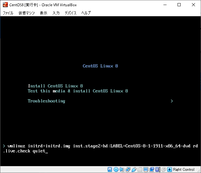Click the shared folders status icon
The height and width of the screenshot is (173, 201).
click(x=140, y=170)
